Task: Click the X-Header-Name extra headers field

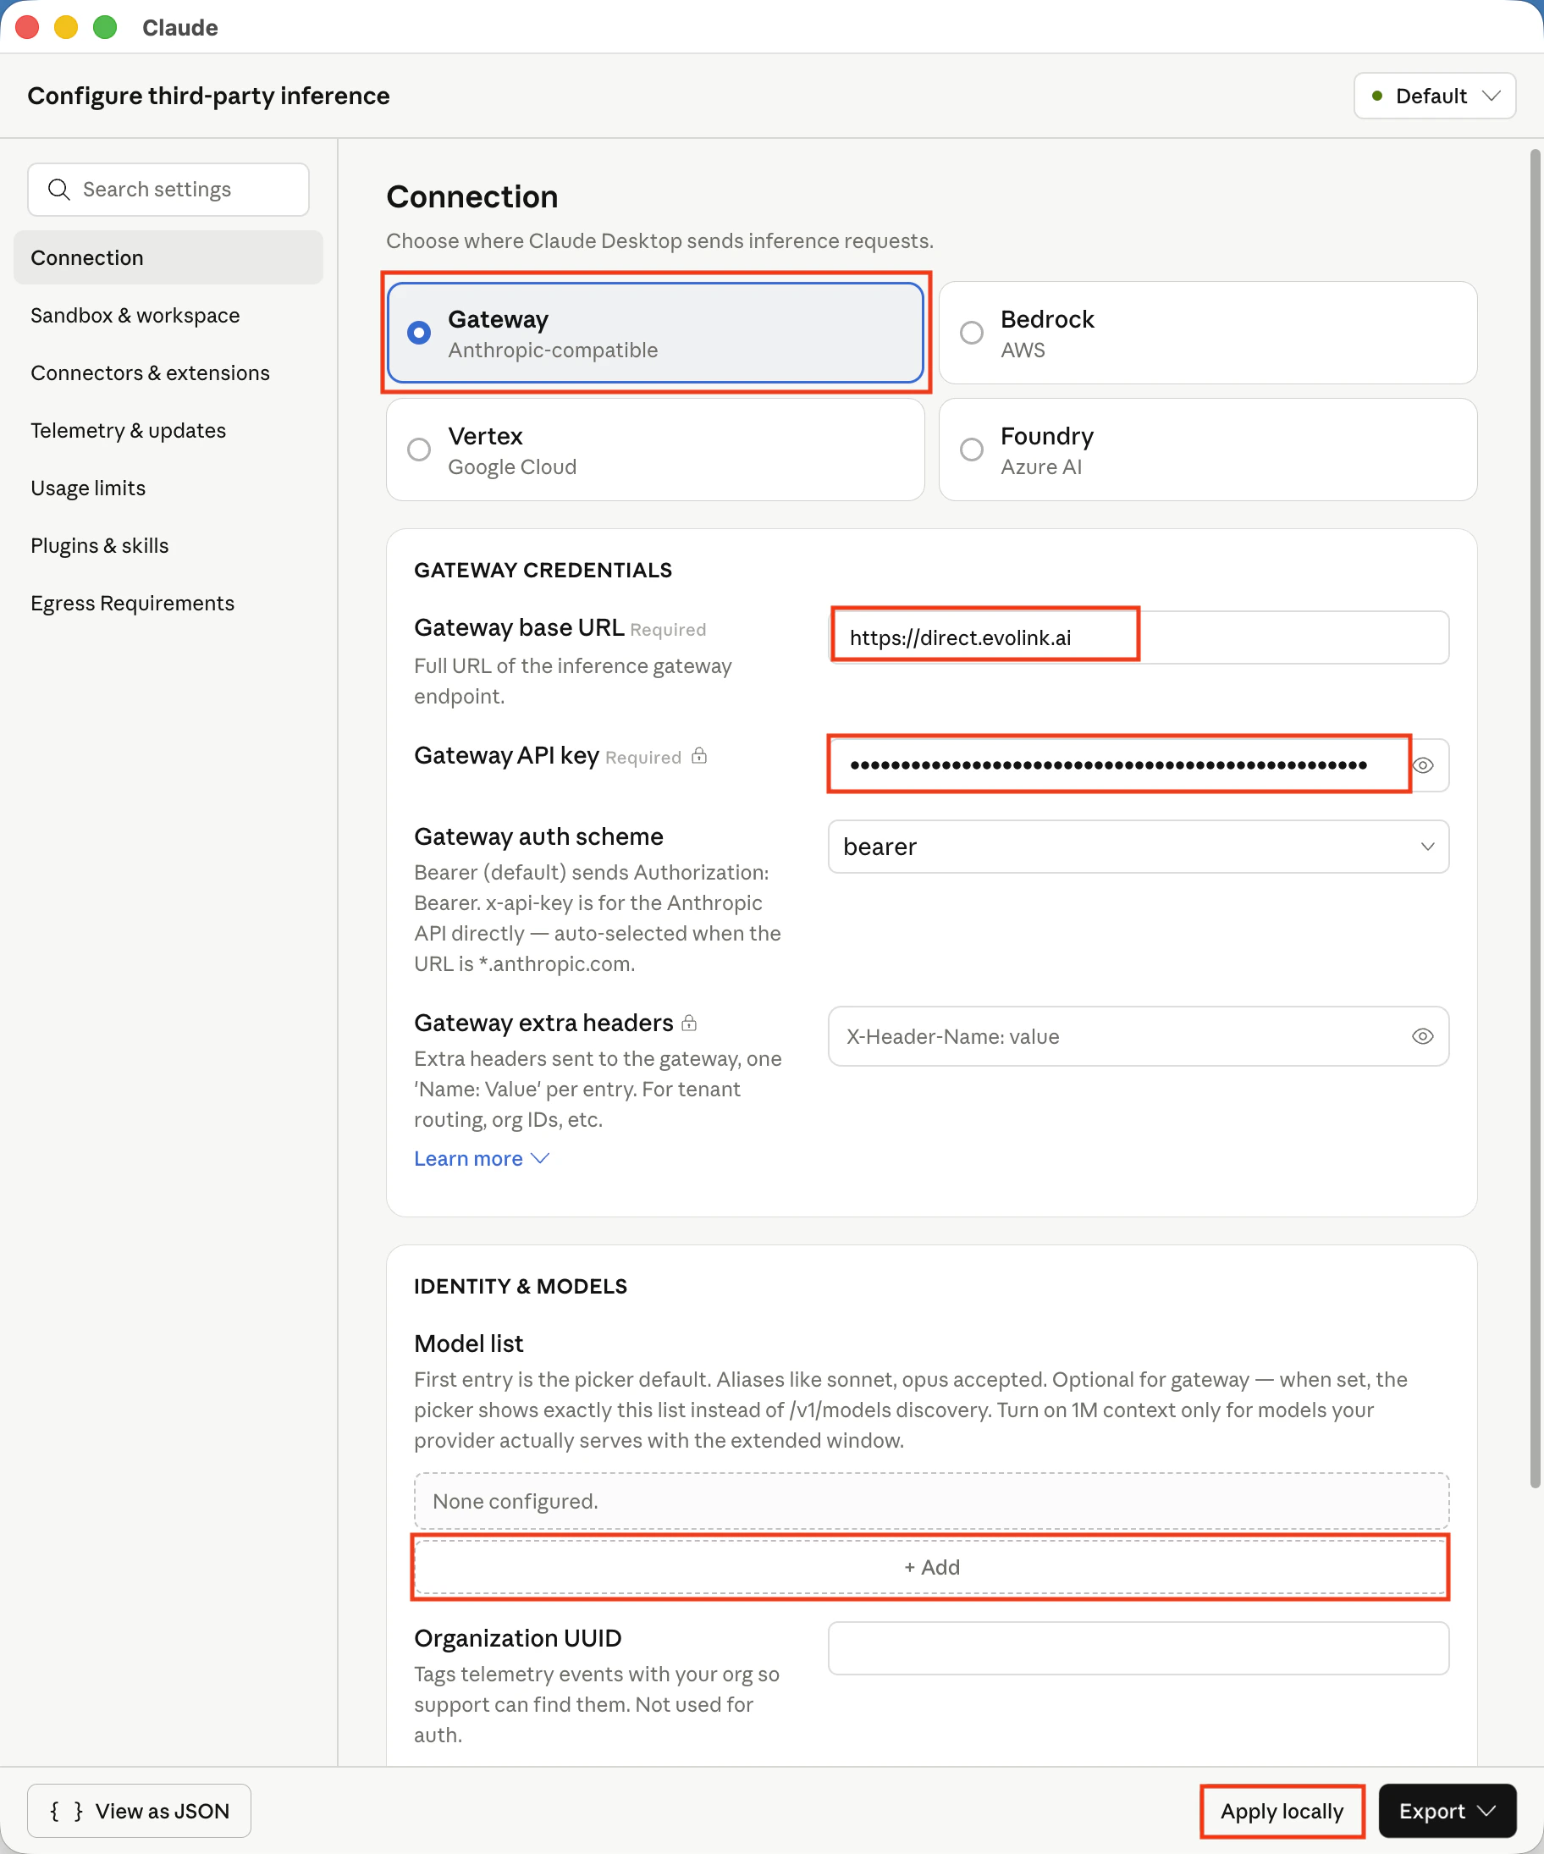Action: [x=1138, y=1036]
